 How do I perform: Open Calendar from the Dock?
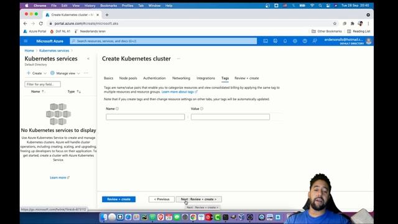click(169, 217)
